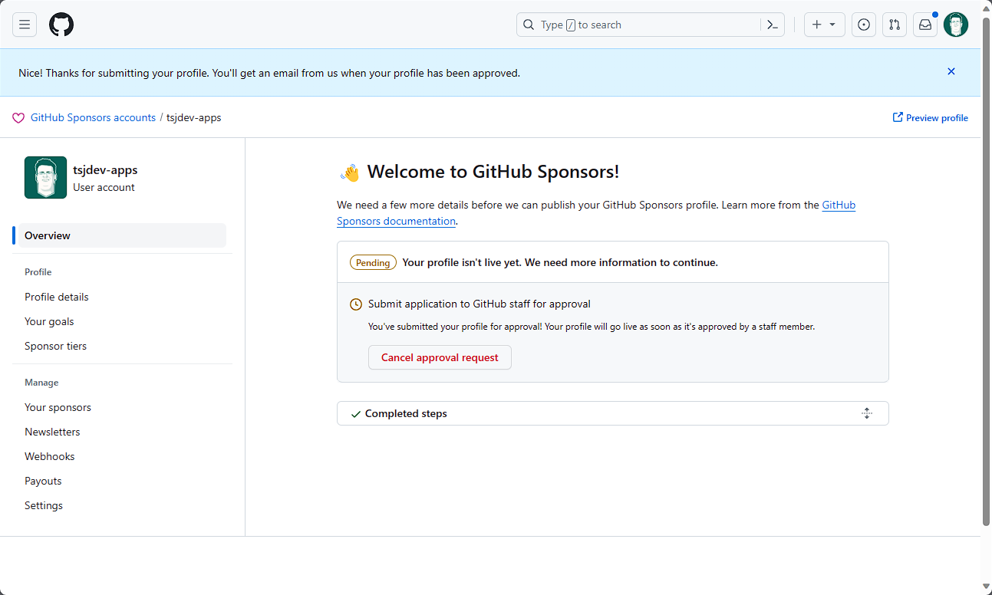Screen dimensions: 992x595
Task: Open the Payouts section
Action: 43,481
